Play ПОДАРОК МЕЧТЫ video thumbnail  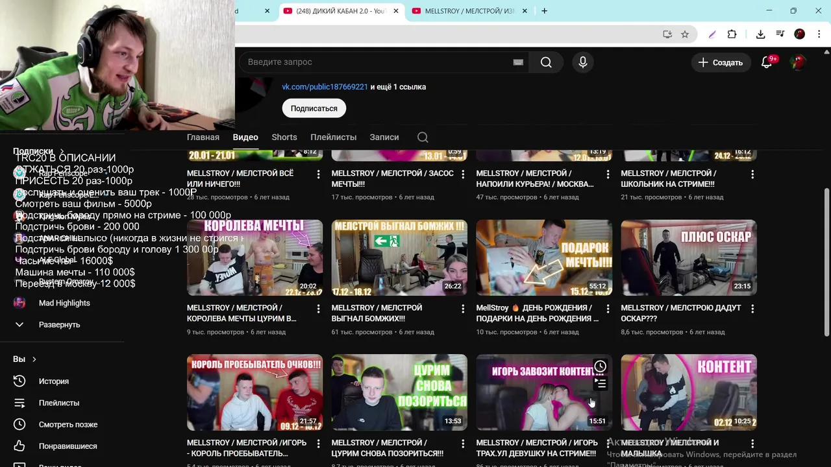(x=544, y=257)
